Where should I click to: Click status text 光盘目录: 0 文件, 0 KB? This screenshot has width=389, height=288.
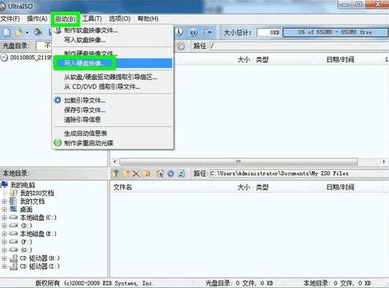click(239, 283)
